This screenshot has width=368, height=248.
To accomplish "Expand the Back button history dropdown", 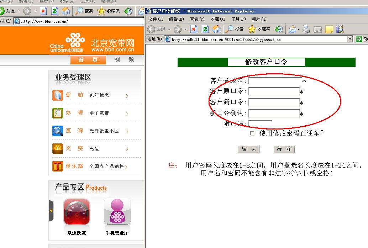I will 169,29.
